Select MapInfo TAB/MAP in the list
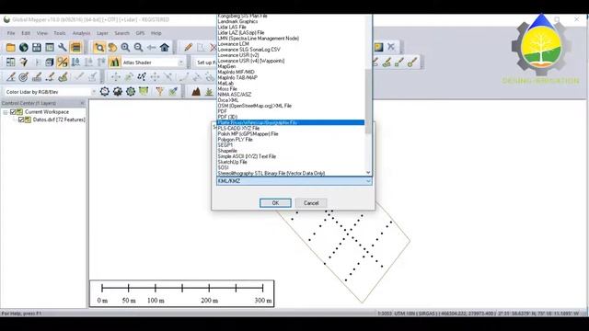This screenshot has width=589, height=331. tap(291, 77)
